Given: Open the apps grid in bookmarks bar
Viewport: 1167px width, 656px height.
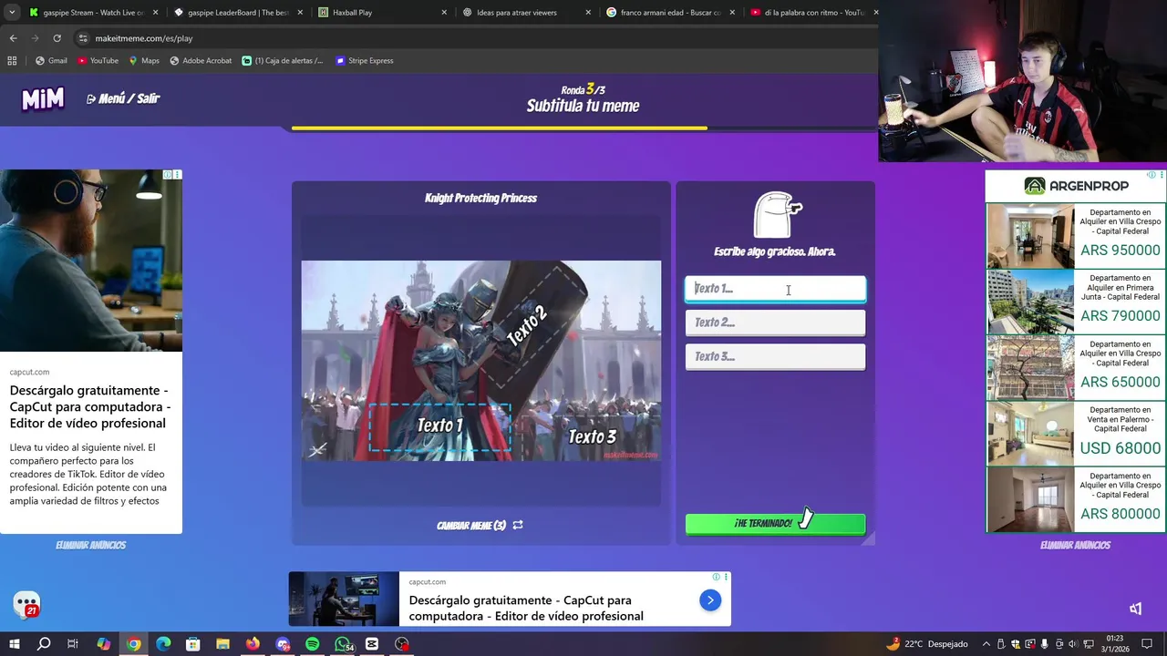Looking at the screenshot, I should [x=12, y=61].
